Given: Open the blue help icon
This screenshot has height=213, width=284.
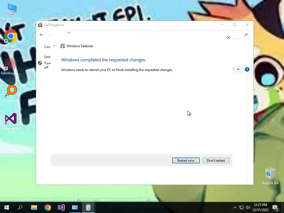Looking at the screenshot, I should pyautogui.click(x=247, y=69).
